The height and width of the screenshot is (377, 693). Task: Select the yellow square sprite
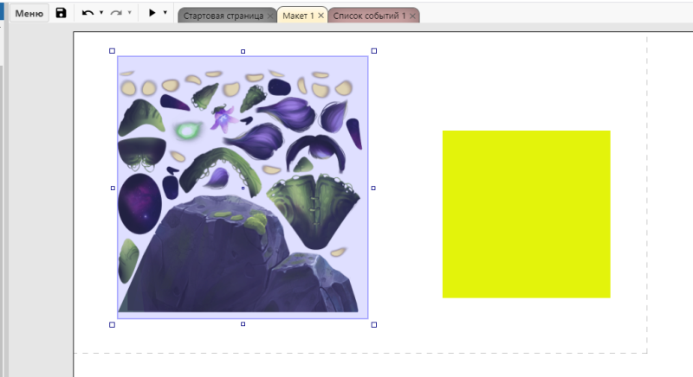pyautogui.click(x=527, y=214)
